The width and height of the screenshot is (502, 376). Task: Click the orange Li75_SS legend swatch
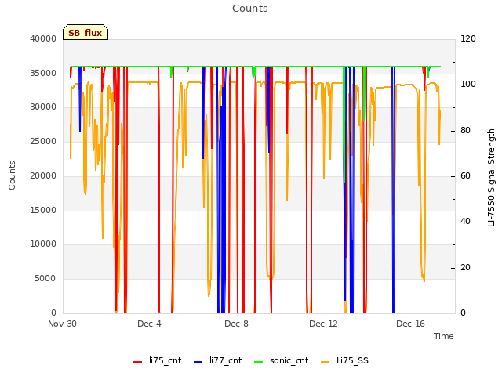[x=325, y=362]
